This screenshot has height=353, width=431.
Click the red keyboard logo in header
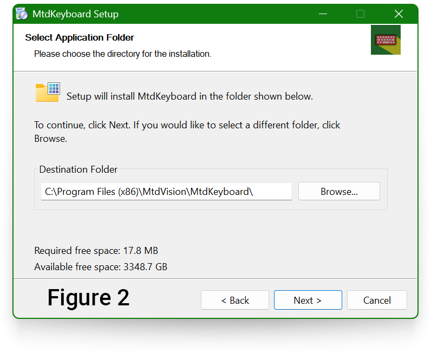386,40
